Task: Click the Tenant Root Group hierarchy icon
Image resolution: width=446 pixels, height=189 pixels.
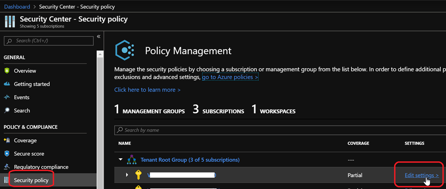Action: pyautogui.click(x=131, y=160)
